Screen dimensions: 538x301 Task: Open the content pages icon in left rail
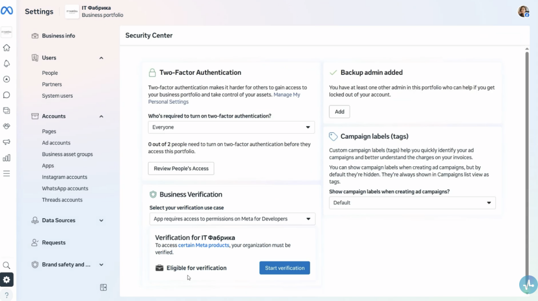(7, 110)
